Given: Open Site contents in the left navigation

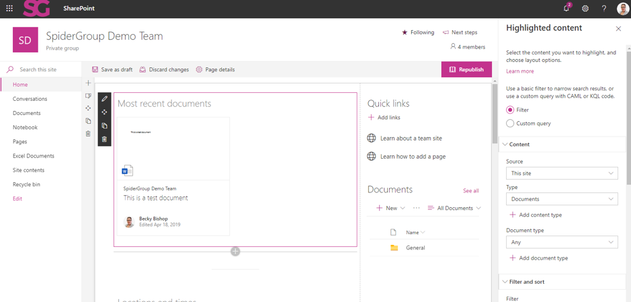Looking at the screenshot, I should coord(28,170).
